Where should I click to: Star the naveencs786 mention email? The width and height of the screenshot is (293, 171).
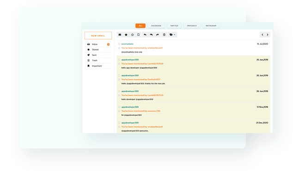pyautogui.click(x=119, y=111)
